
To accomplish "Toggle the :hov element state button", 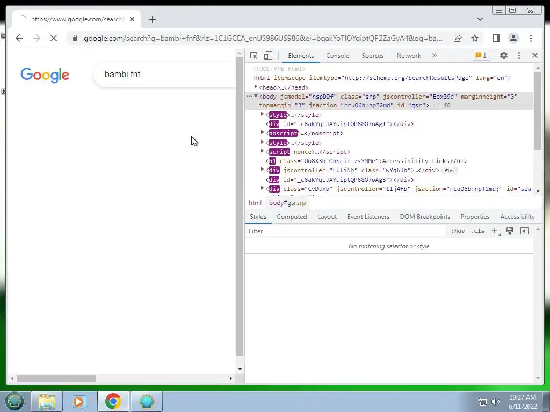I will pos(458,231).
